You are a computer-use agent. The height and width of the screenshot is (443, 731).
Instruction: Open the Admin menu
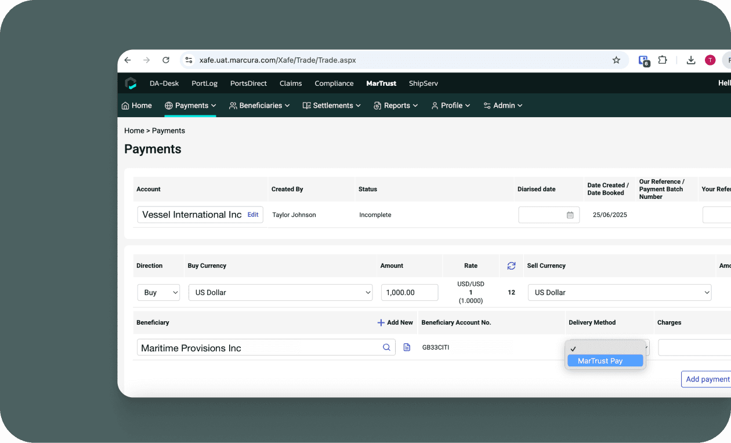tap(503, 106)
